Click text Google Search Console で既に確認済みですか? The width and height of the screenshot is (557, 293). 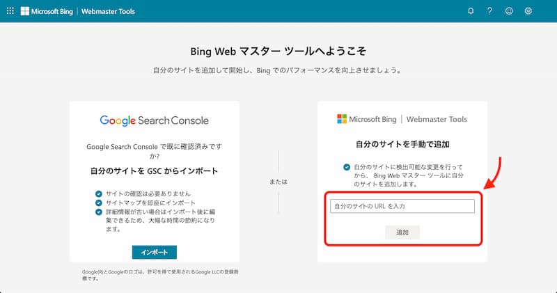154,151
